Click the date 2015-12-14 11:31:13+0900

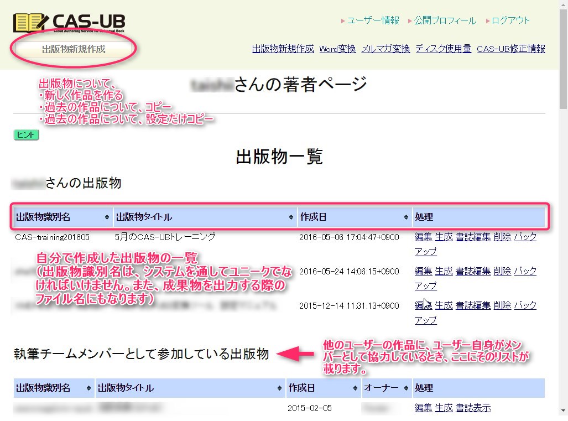click(x=349, y=306)
